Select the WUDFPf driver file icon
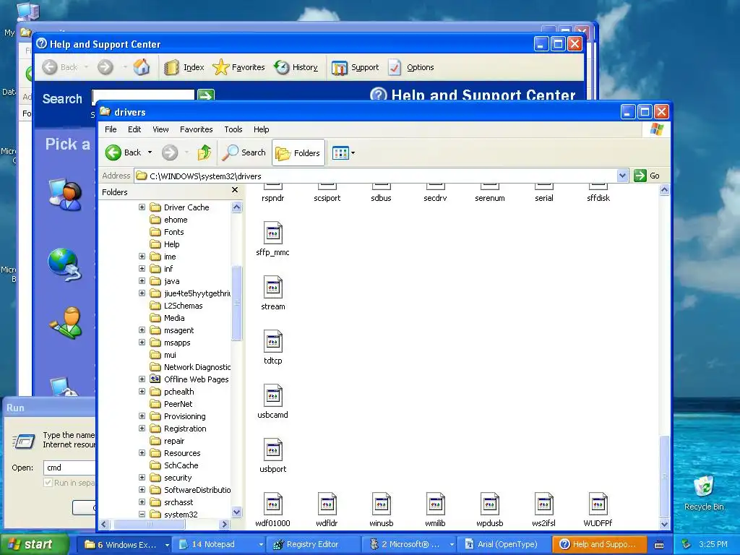 click(598, 504)
